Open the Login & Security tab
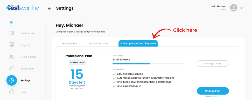This screenshot has height=100, width=252. [x=99, y=44]
